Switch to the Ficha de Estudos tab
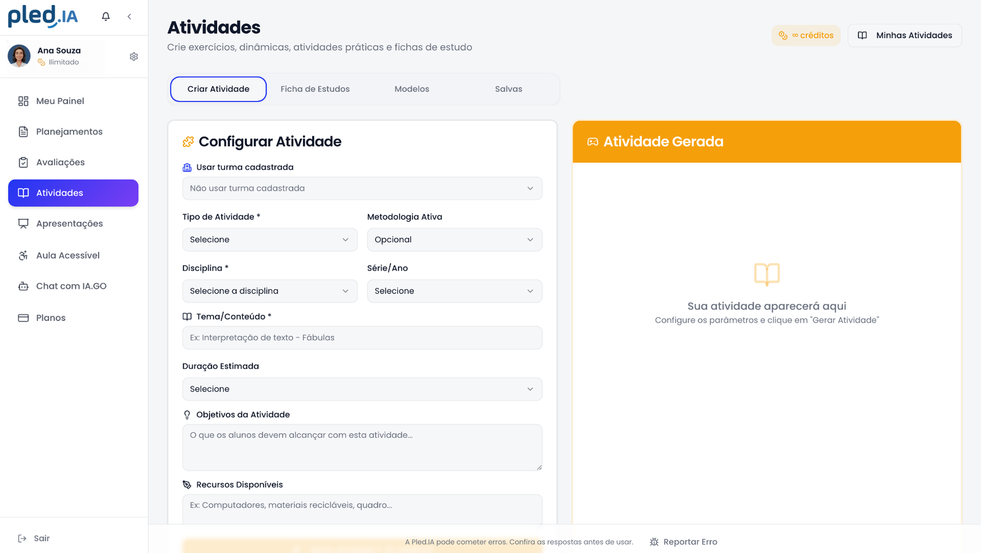The image size is (981, 553). click(x=315, y=89)
